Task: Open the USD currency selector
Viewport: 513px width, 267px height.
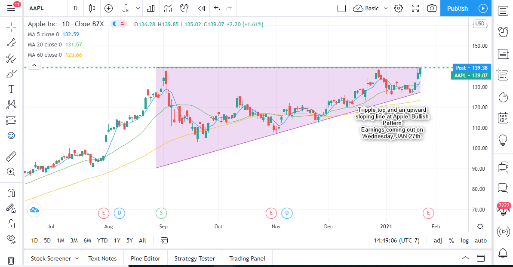Action: pos(479,24)
